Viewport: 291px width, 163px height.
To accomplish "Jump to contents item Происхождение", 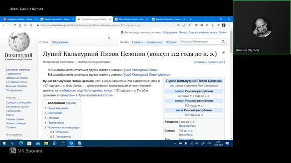I will [58, 108].
